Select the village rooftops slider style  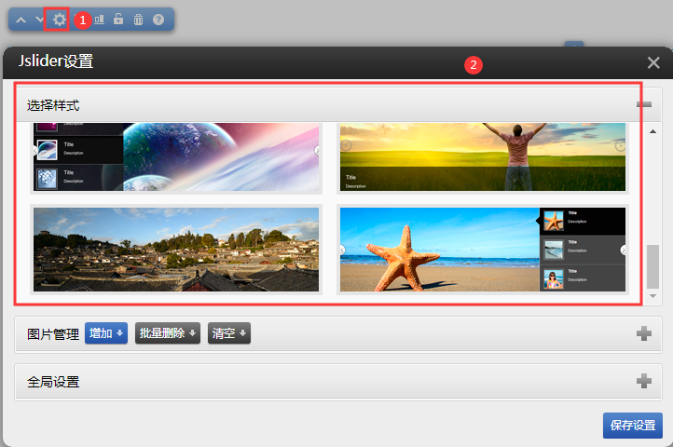pyautogui.click(x=176, y=250)
